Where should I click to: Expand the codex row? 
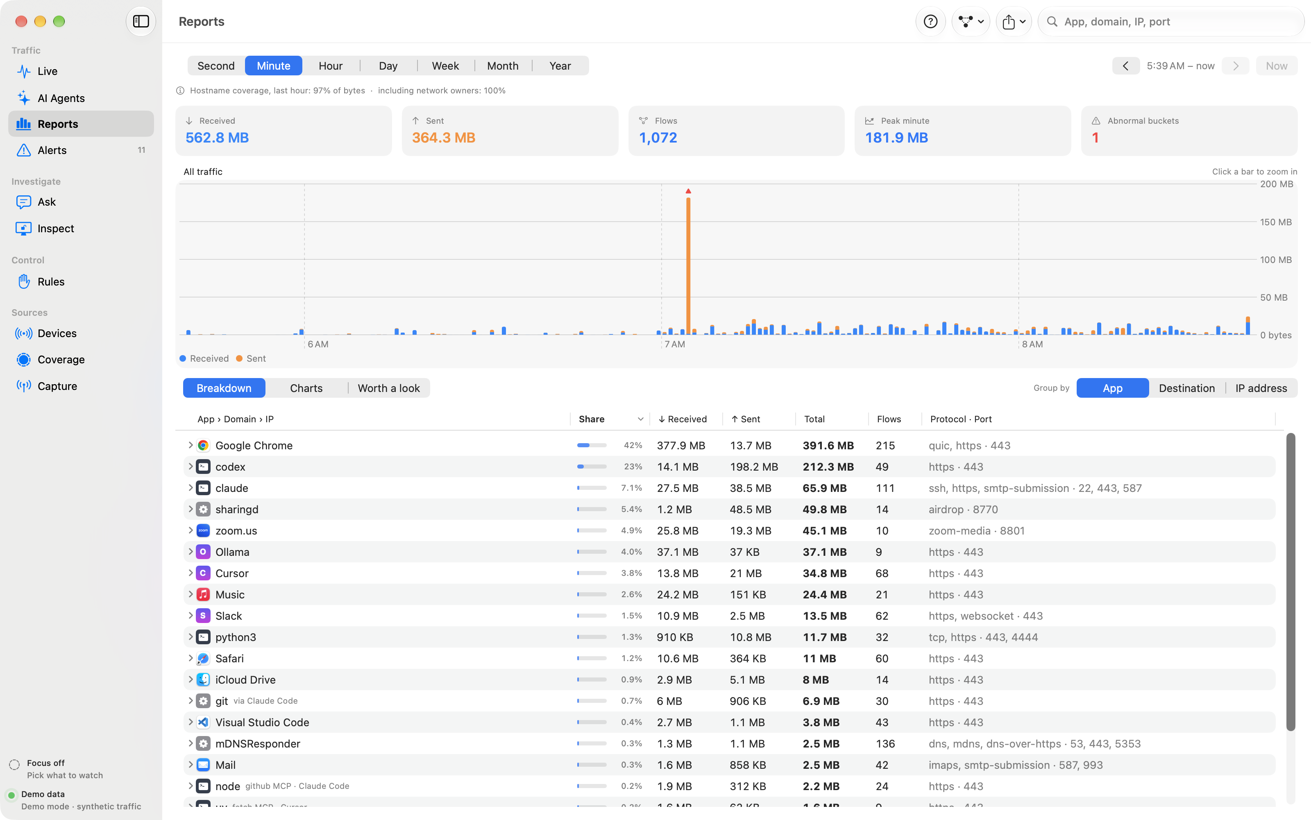tap(191, 467)
